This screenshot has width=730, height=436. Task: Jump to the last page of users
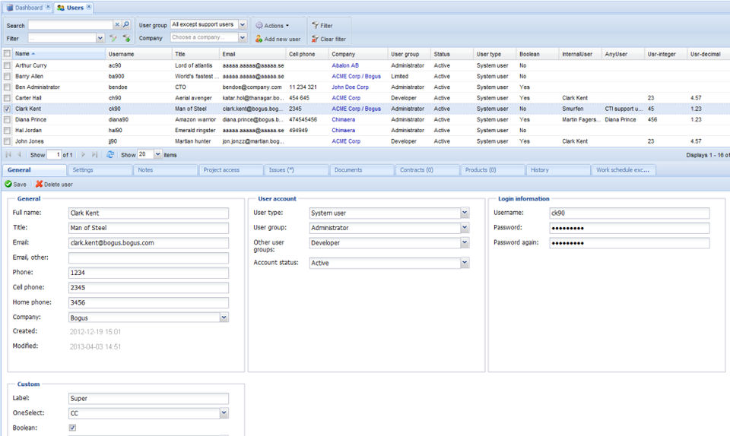point(94,154)
